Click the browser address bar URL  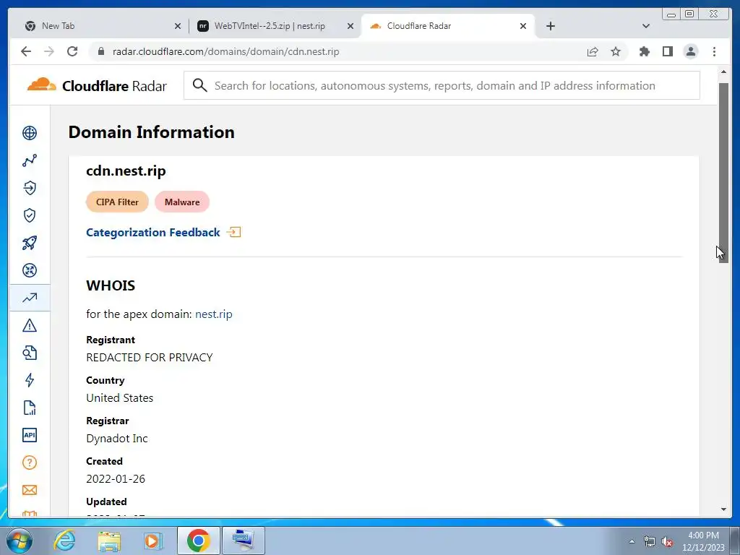click(x=225, y=51)
